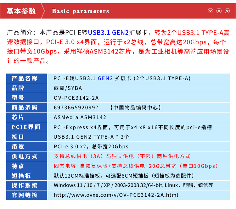
Task: Click the 基本参数 header title
Action: click(21, 11)
